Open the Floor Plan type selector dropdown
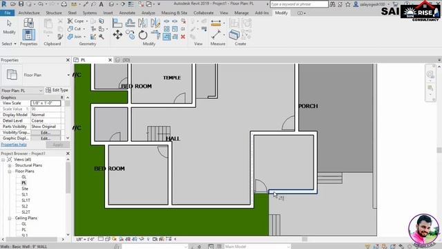Screen dimensions: 442x249 pos(68,75)
